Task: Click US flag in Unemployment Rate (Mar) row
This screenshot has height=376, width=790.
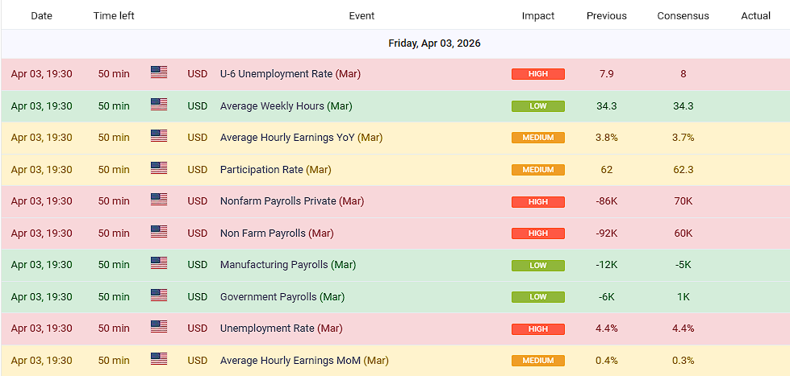Action: point(159,327)
